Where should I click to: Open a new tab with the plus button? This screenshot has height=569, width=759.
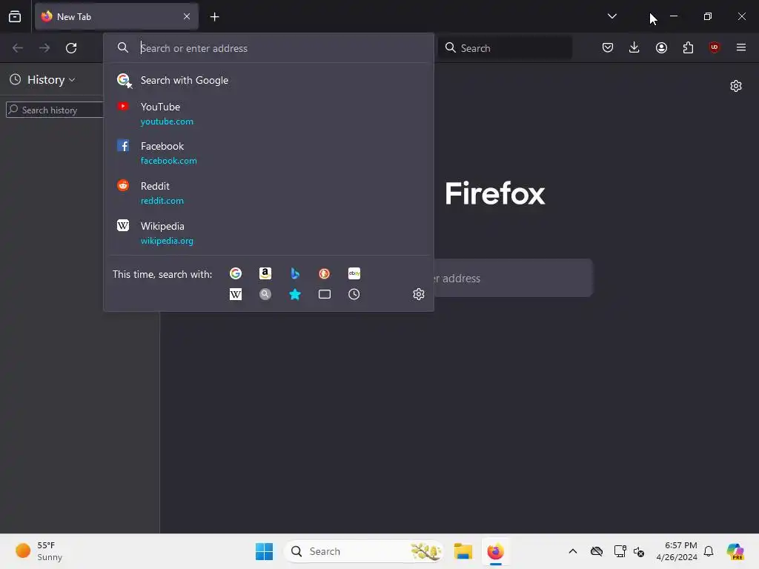point(214,17)
